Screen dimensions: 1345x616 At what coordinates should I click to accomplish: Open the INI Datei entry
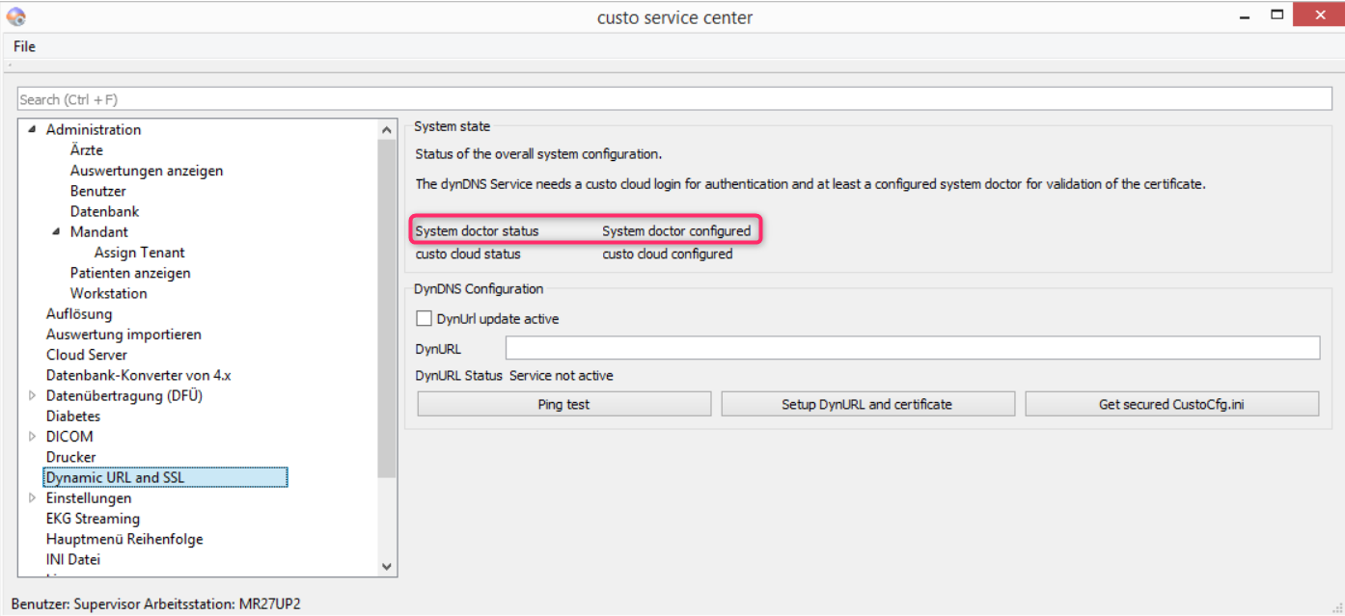tap(73, 559)
